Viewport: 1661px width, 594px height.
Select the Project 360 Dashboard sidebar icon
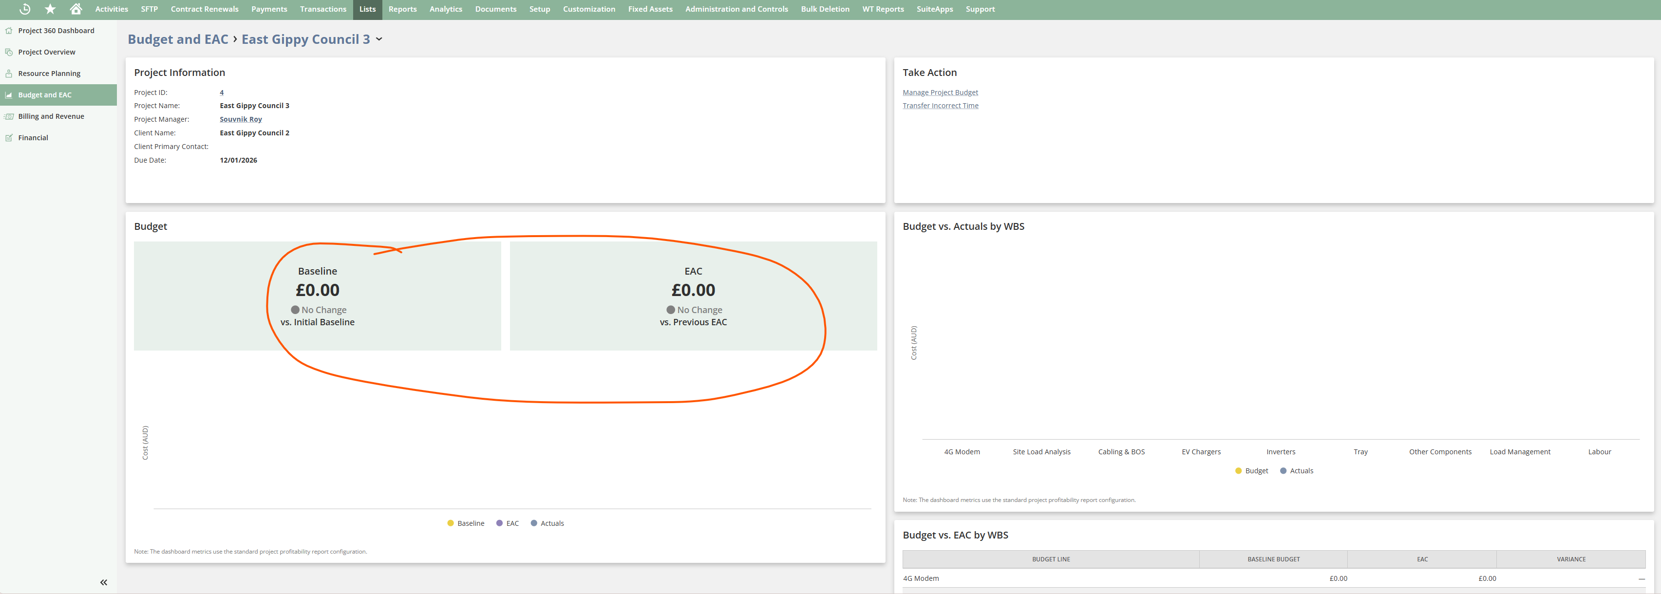coord(9,30)
